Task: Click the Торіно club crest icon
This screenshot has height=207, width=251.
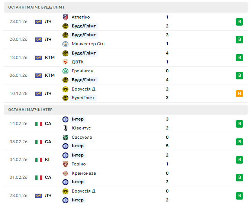Action: tap(65, 164)
